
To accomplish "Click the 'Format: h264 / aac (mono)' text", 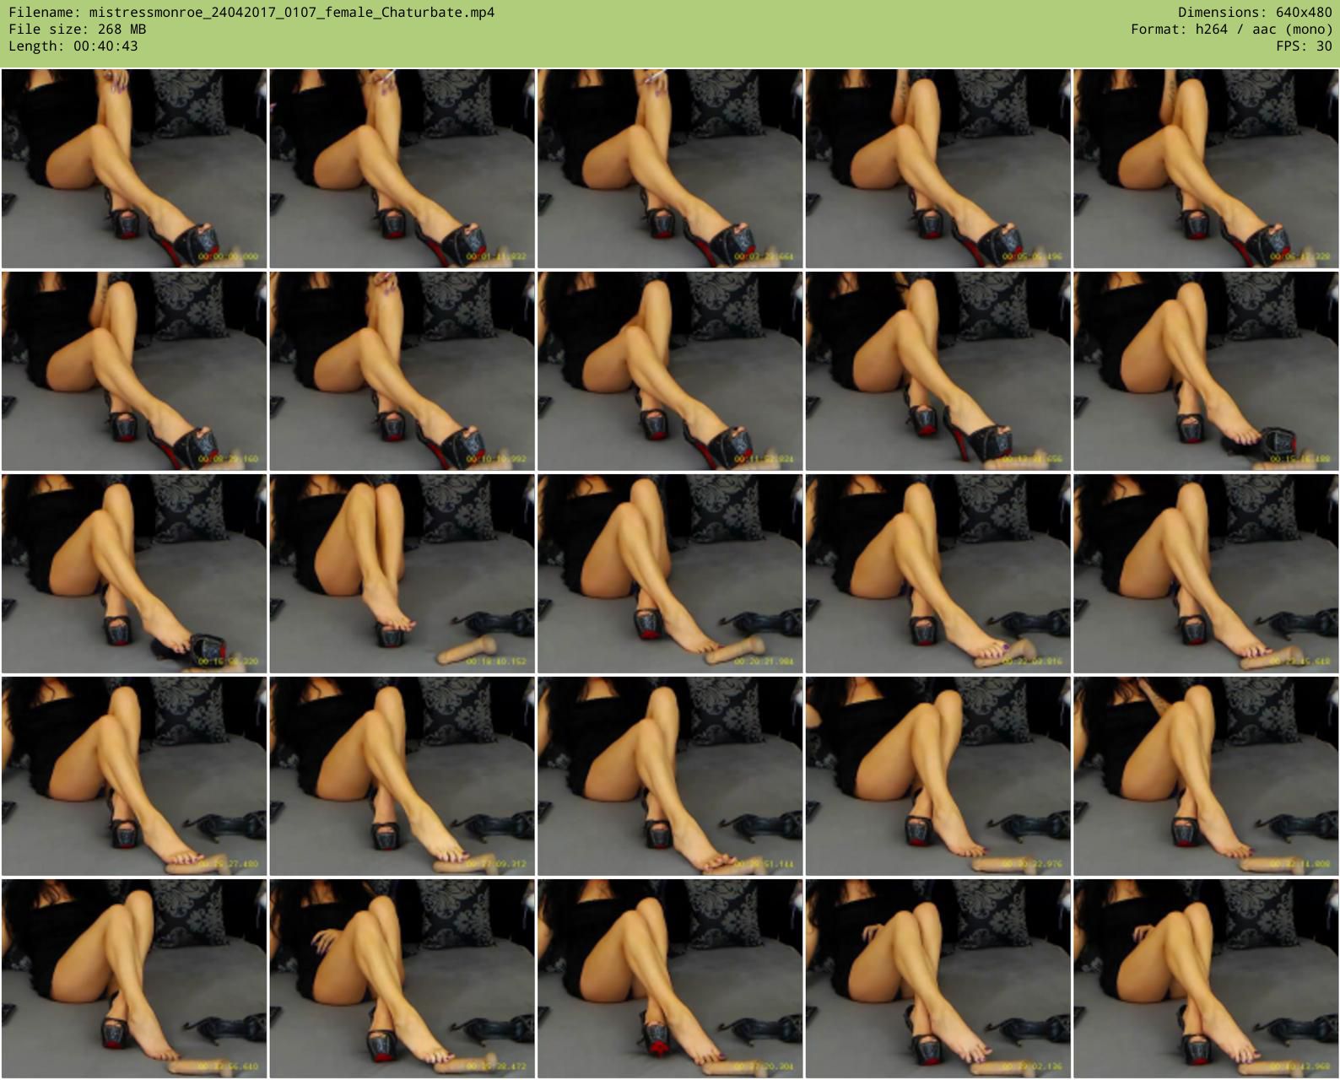I will (1232, 30).
